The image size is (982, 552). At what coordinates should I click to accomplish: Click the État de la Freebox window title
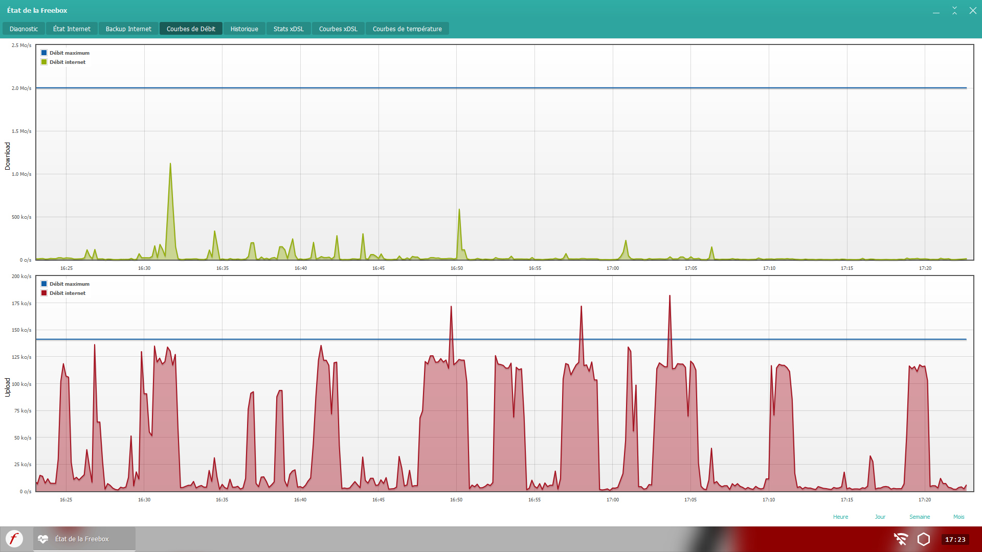(37, 10)
